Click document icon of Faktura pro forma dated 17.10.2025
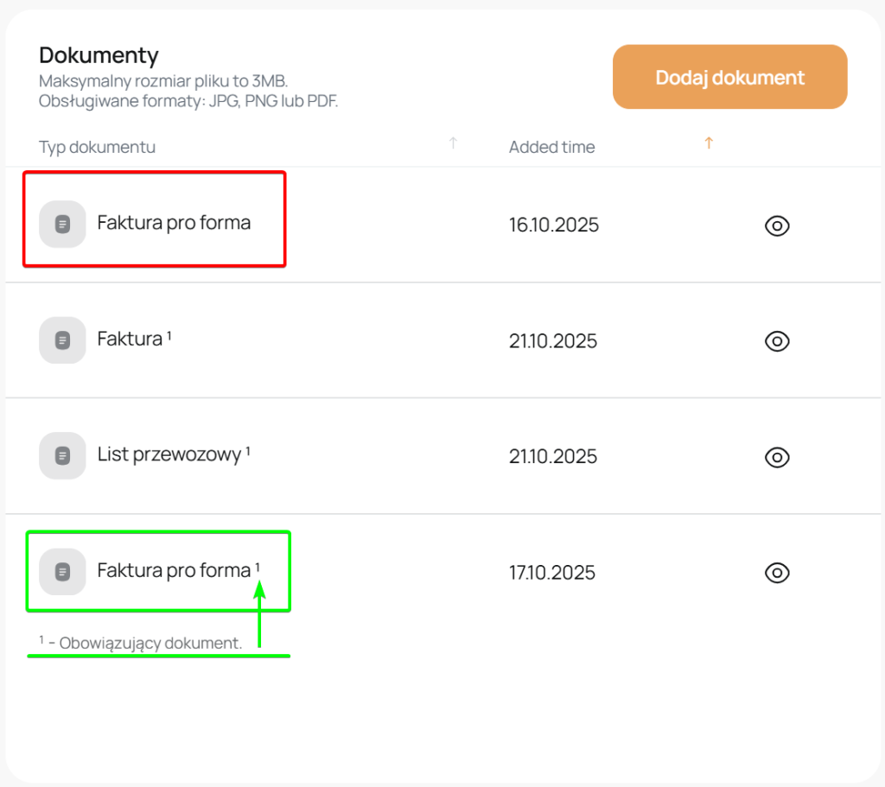The height and width of the screenshot is (787, 885). pos(62,572)
